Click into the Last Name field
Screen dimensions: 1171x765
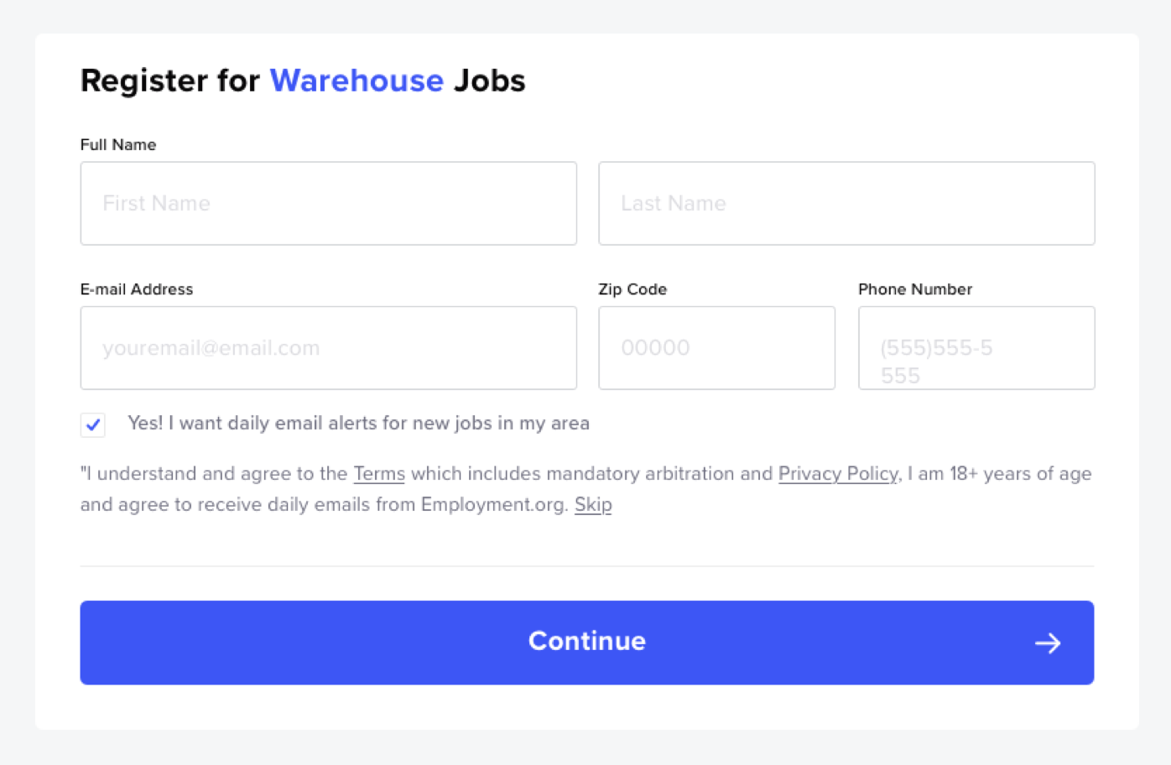click(x=846, y=204)
